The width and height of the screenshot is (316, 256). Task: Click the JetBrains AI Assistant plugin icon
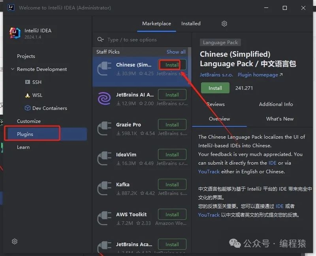coord(104,98)
